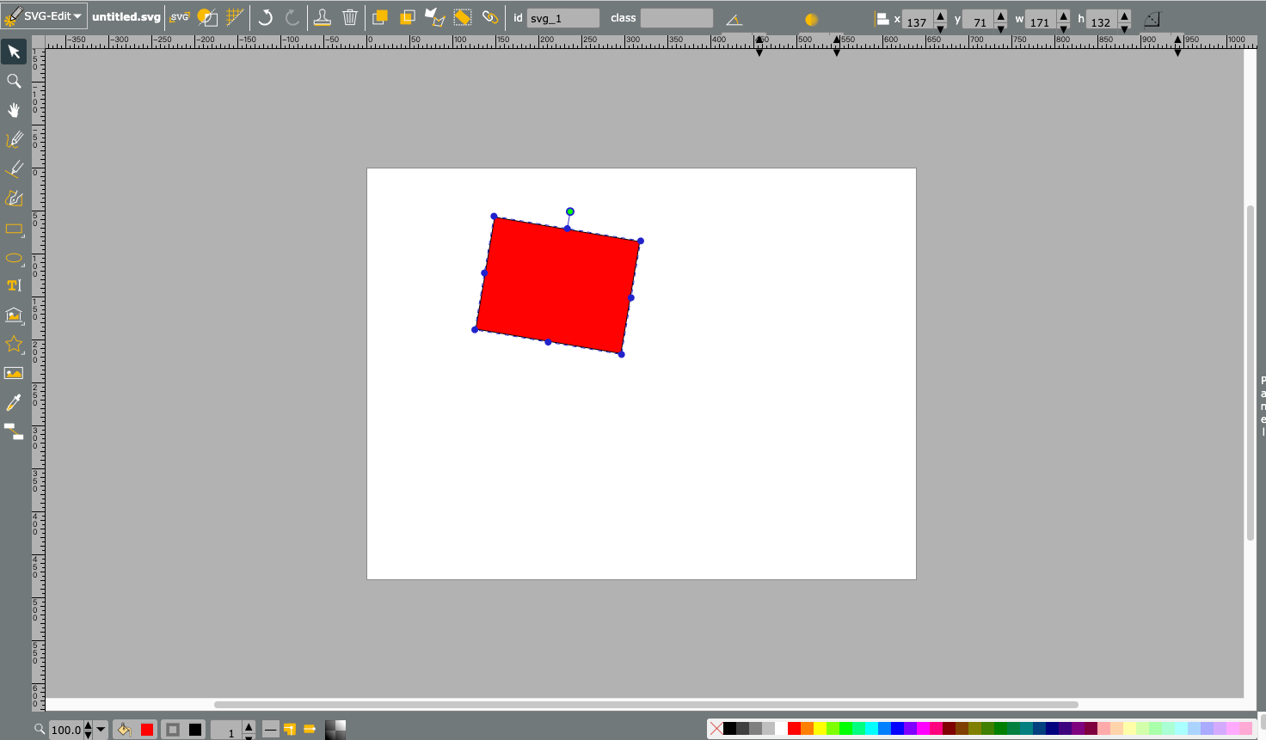Click the zoom magnifier icon in the bottom bar
The image size is (1266, 740).
[40, 729]
